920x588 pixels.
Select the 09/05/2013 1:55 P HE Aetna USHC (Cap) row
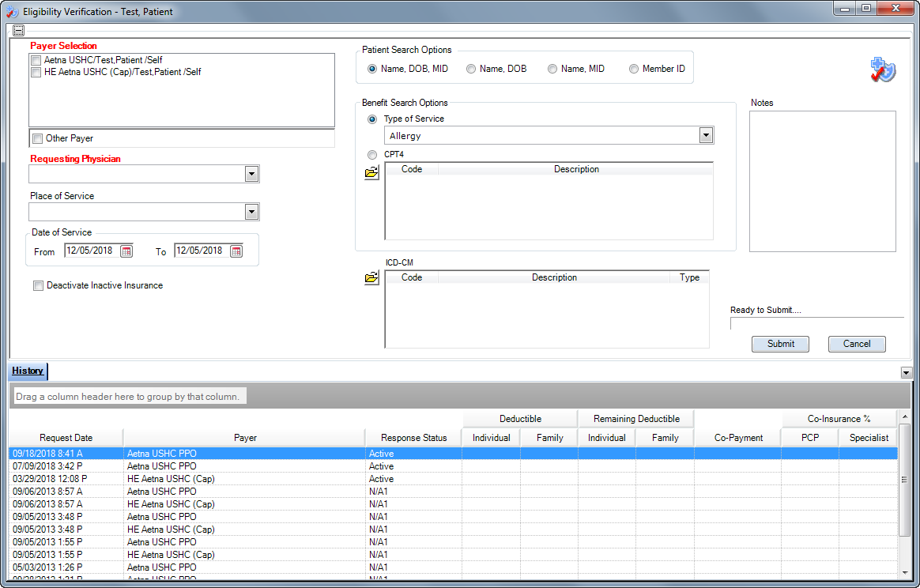(453, 555)
